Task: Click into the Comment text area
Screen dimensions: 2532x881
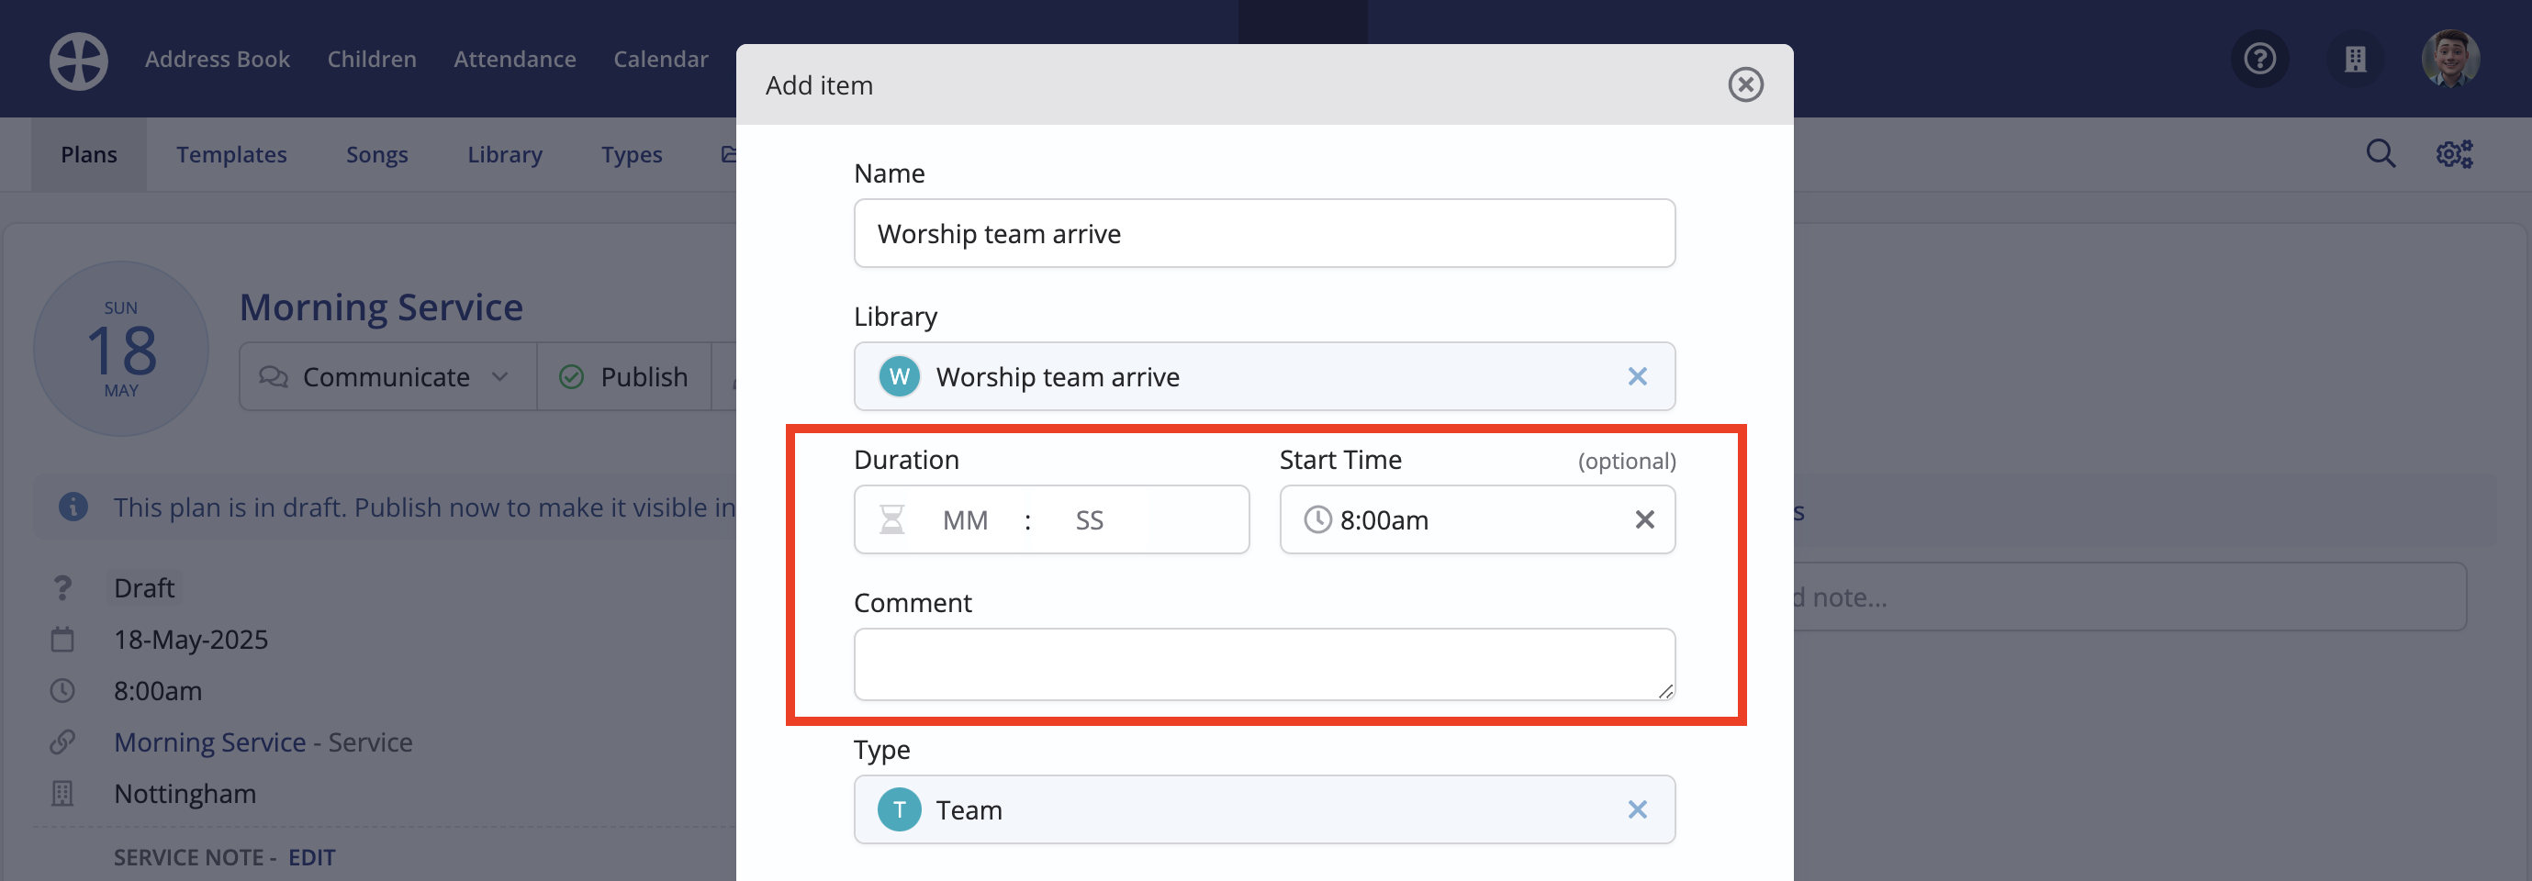Action: tap(1264, 664)
